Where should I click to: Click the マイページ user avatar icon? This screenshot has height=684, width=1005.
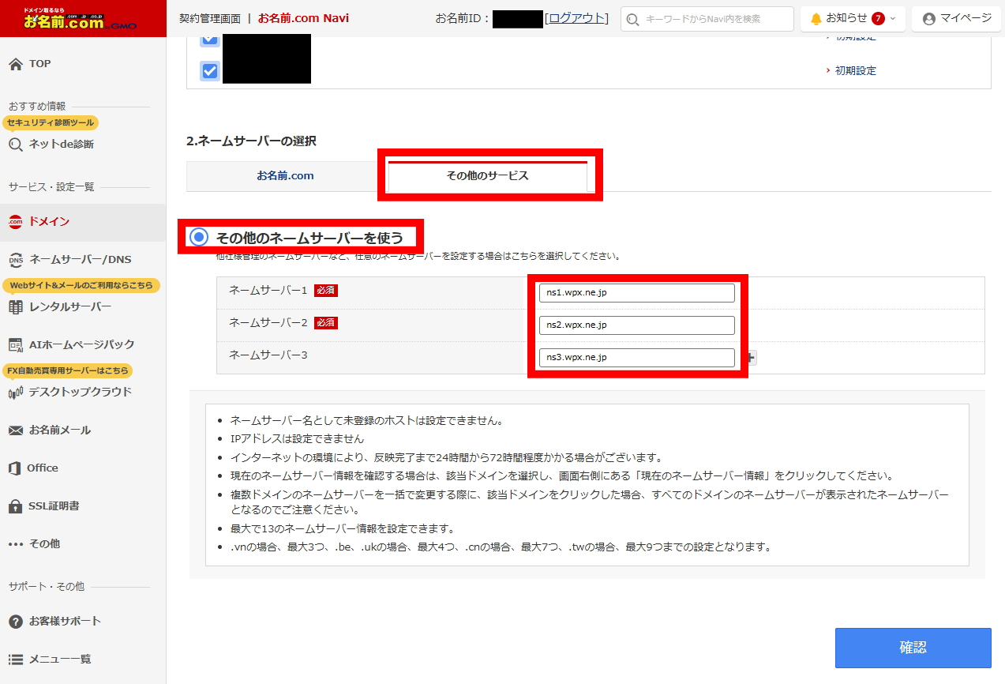pos(928,18)
